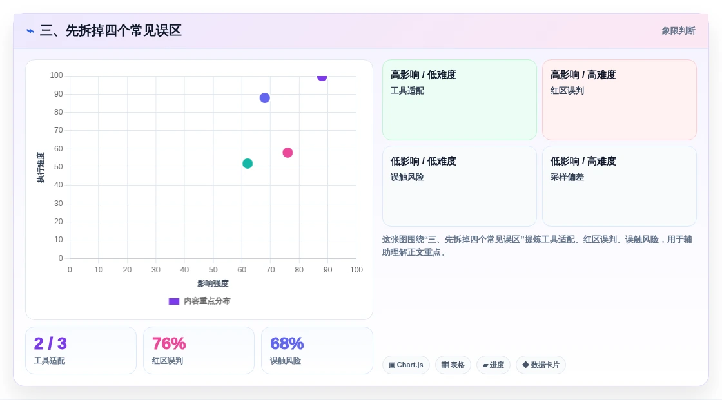This screenshot has height=400, width=722.
Task: Click the 执行难度 y-axis label
Action: [41, 167]
